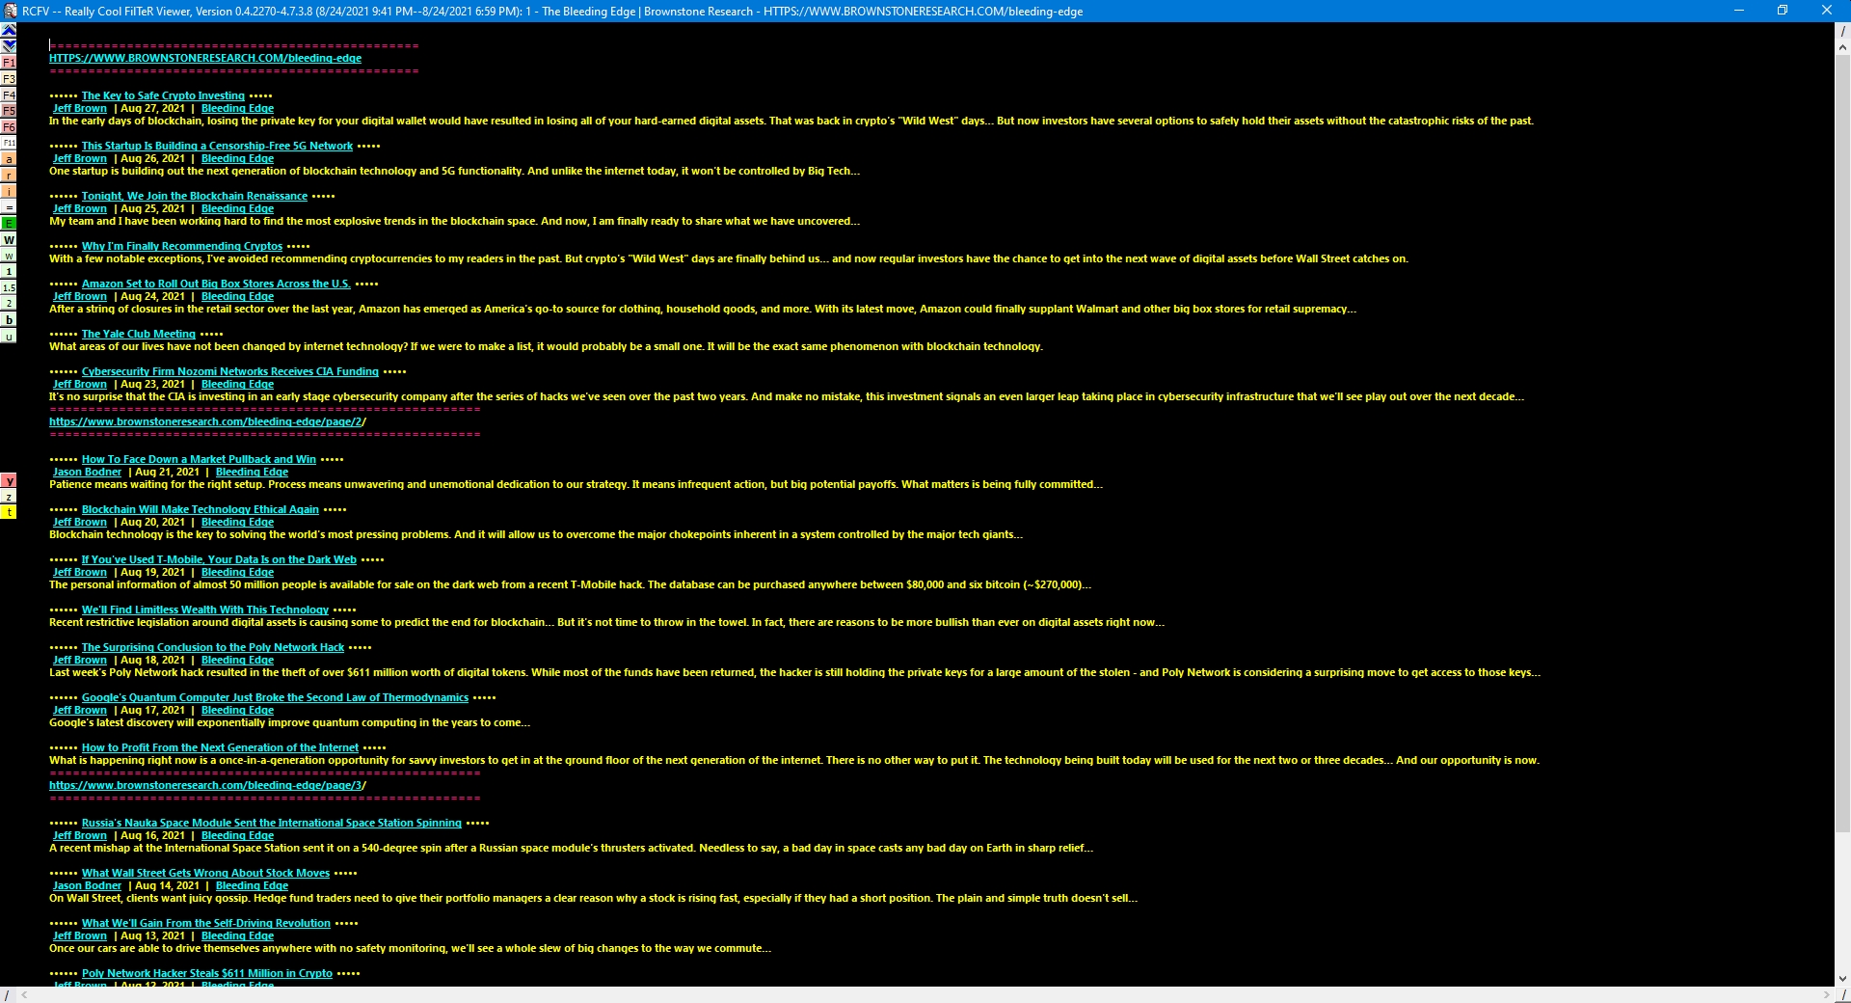
Task: Open 'We'll Find Limitless Wealth With This Technology'
Action: [205, 610]
